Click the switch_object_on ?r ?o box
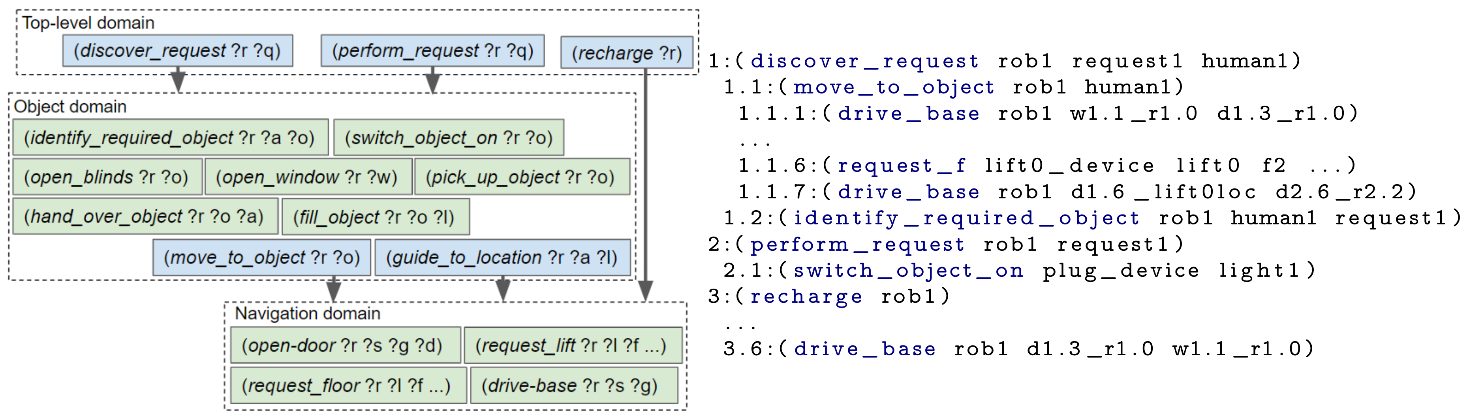 pyautogui.click(x=448, y=137)
